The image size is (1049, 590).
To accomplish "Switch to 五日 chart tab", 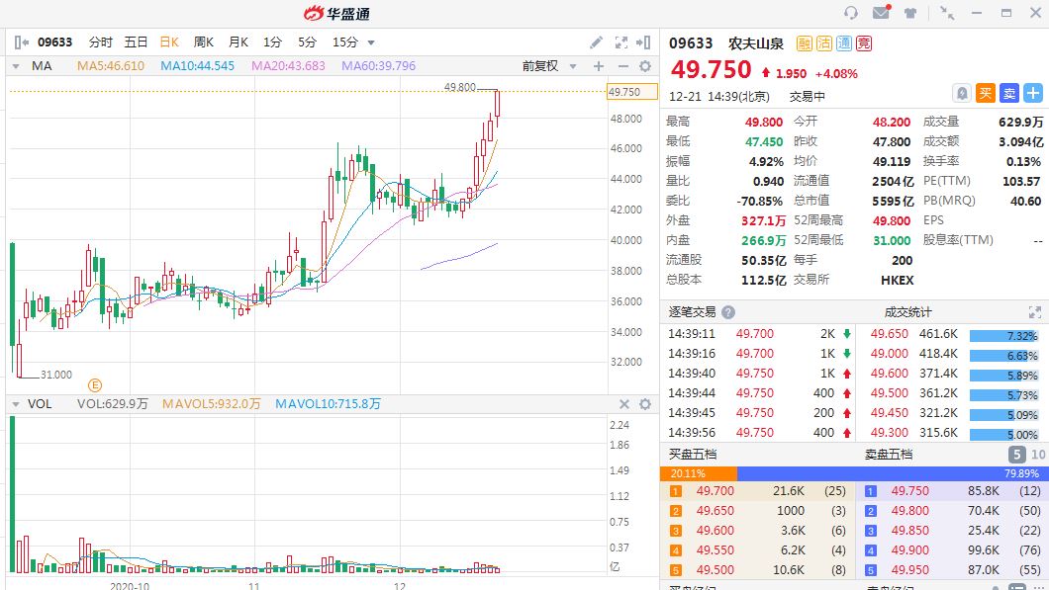I will click(136, 42).
